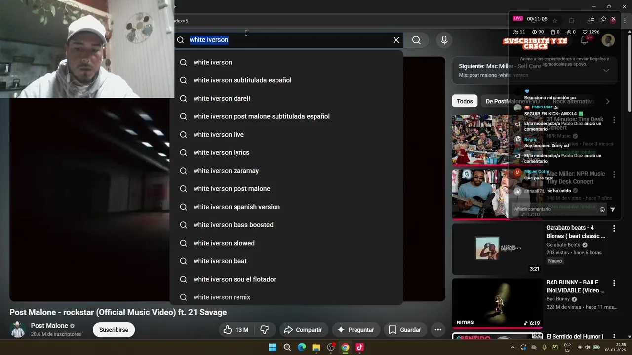Click the 'Garabato beats - 4 Blones' title
Screen dimensions: 632x355
576,232
